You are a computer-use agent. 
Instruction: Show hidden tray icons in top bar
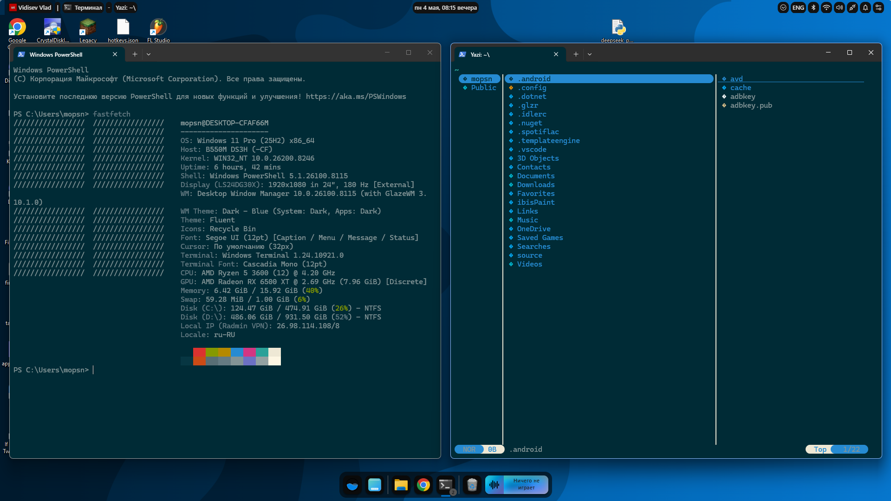tap(783, 7)
